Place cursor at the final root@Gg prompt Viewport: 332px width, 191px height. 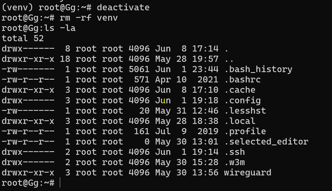click(28, 183)
